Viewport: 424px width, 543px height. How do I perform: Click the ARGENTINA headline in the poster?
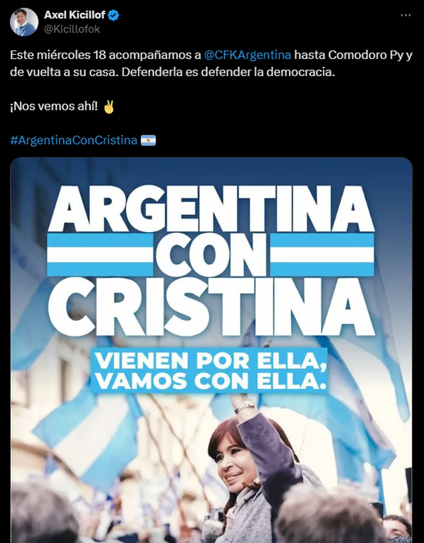coord(211,208)
